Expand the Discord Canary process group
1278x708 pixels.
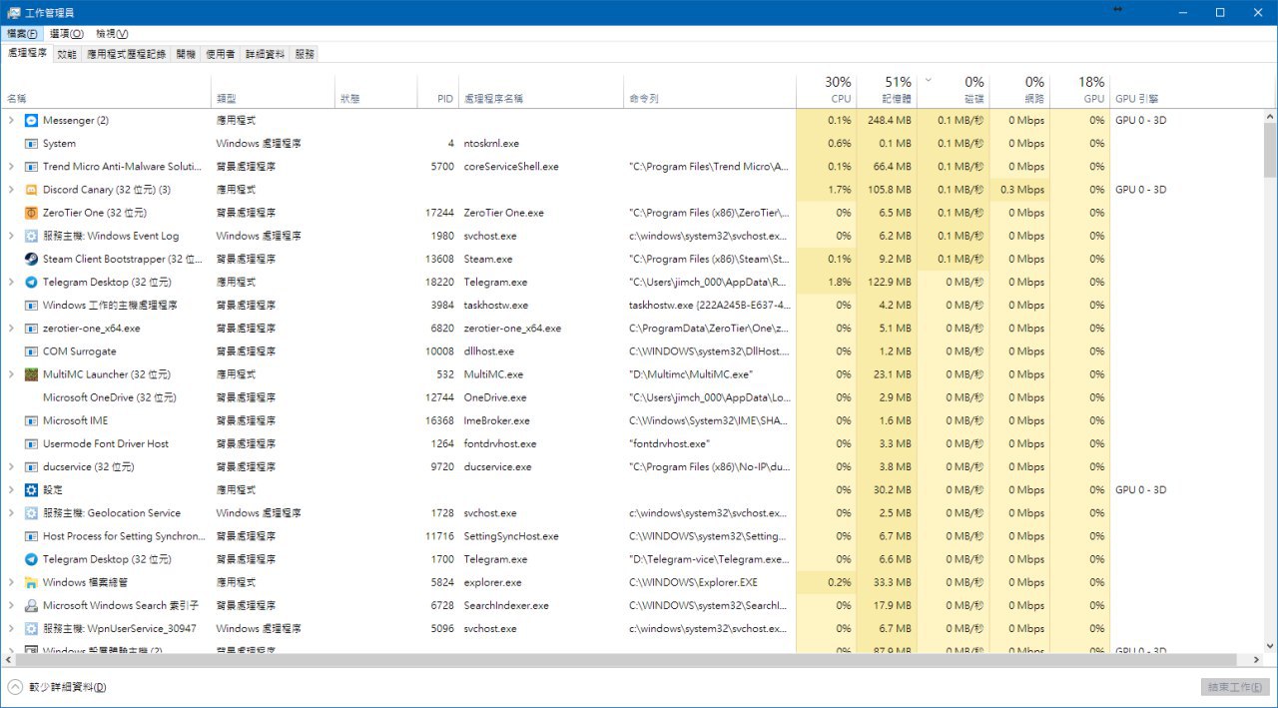[11, 190]
